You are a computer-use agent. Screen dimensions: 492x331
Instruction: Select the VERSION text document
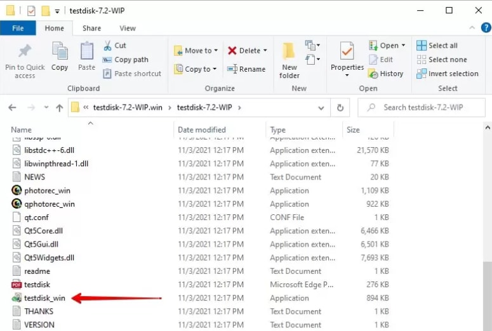(39, 325)
